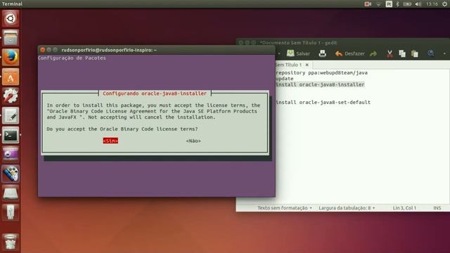Open the USB device icon in launcher

pyautogui.click(x=11, y=212)
